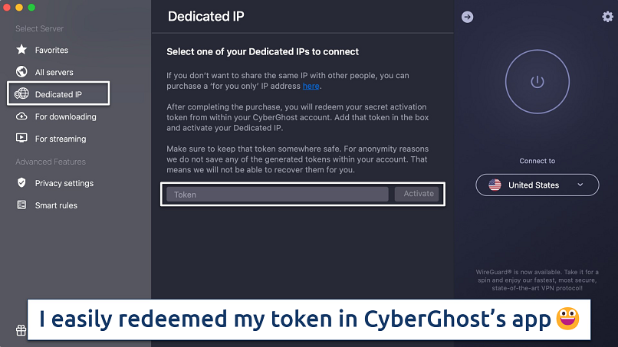This screenshot has width=618, height=347.
Task: Open the United States location dropdown
Action: pyautogui.click(x=537, y=185)
